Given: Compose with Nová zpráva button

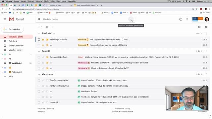Looking at the screenshot, I should (12, 29).
